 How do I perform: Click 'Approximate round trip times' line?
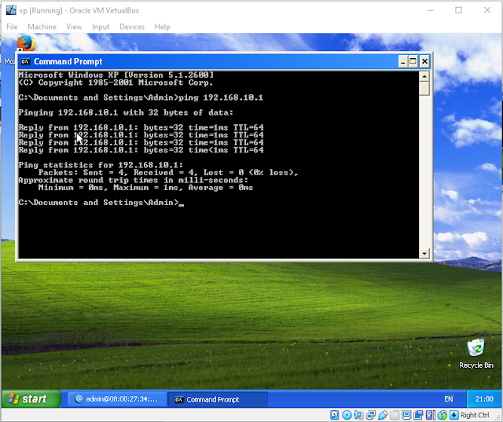[134, 180]
